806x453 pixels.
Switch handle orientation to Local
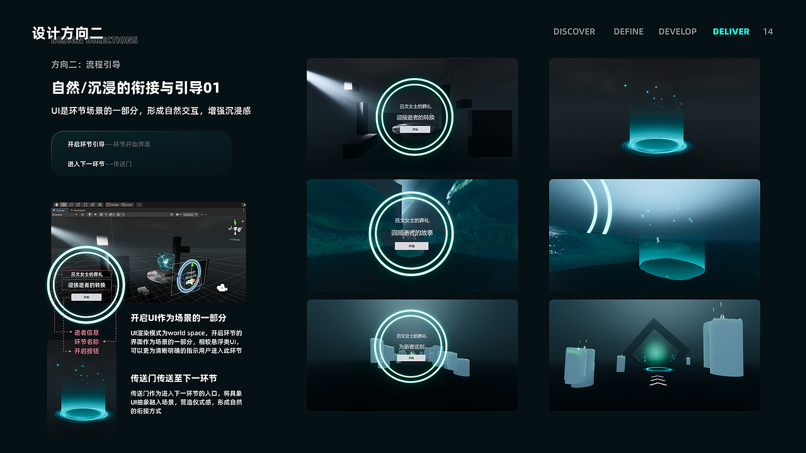tap(127, 204)
